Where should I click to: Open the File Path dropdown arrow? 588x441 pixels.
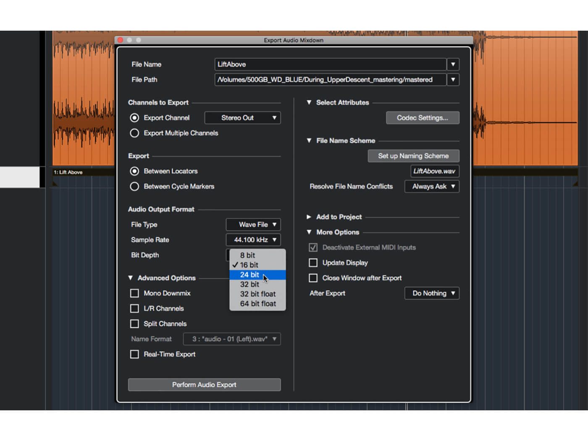[453, 79]
